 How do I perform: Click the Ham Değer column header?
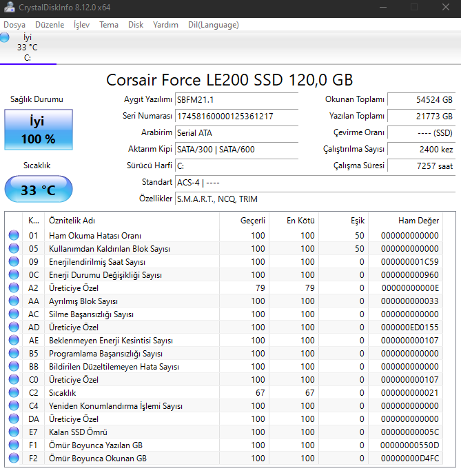click(405, 221)
